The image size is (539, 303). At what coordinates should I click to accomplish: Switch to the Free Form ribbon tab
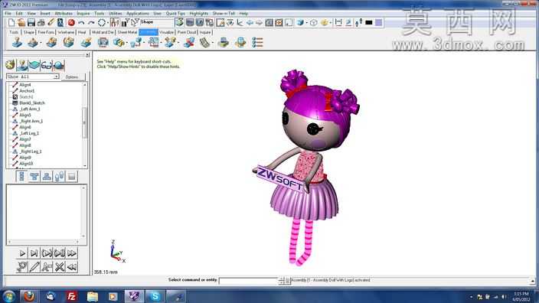click(46, 32)
